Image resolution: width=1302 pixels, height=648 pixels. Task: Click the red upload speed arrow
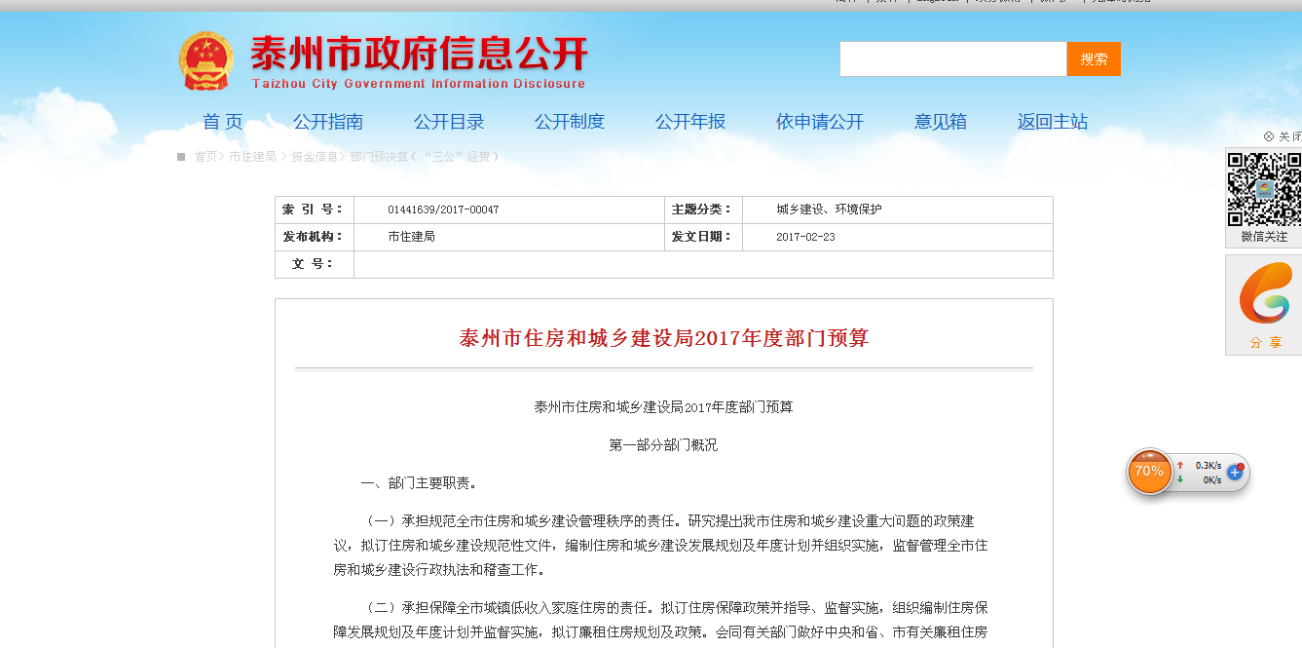1180,466
